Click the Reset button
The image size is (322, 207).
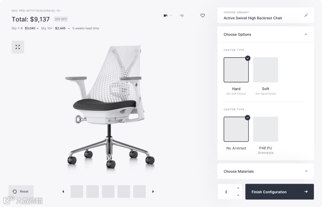[21, 191]
